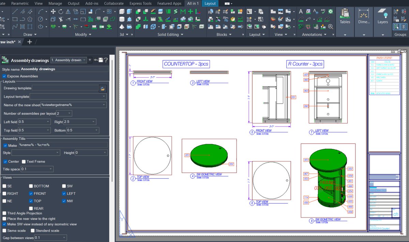Enable the Same scale checkbox
409x242 pixels.
4,231
